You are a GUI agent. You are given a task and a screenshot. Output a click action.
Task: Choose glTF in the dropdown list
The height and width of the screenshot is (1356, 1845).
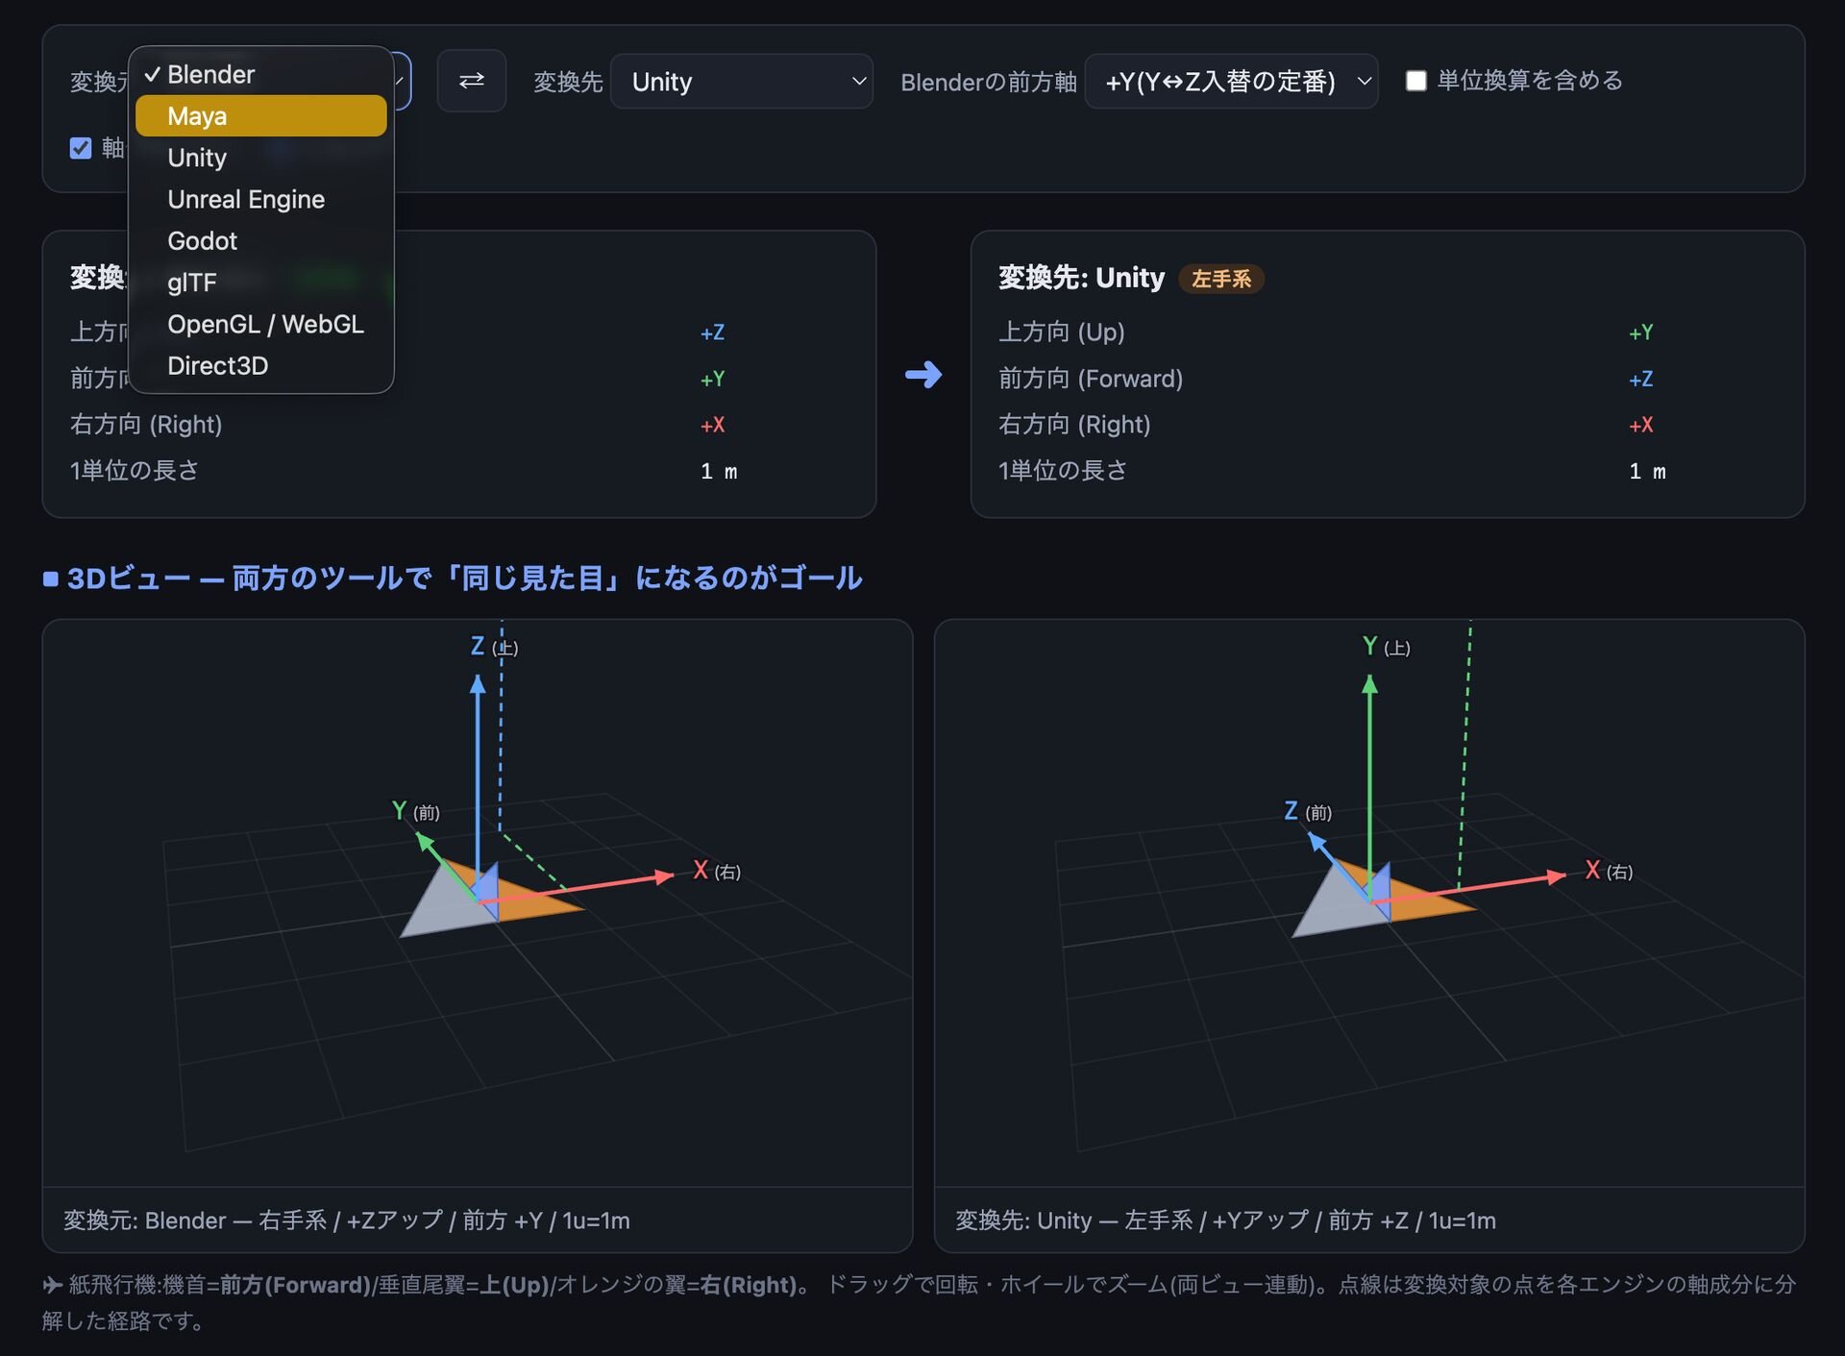click(x=261, y=283)
